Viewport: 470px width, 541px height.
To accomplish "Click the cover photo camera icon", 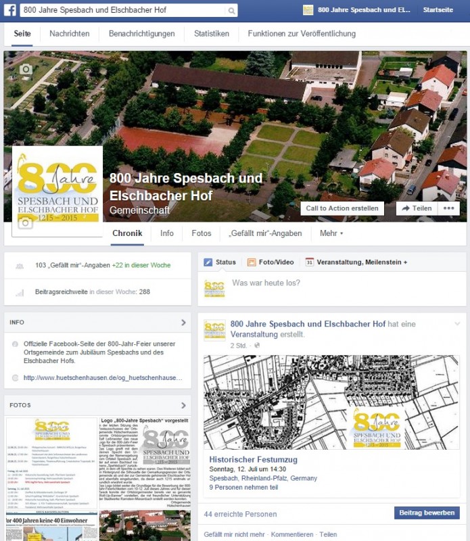I will coord(26,70).
